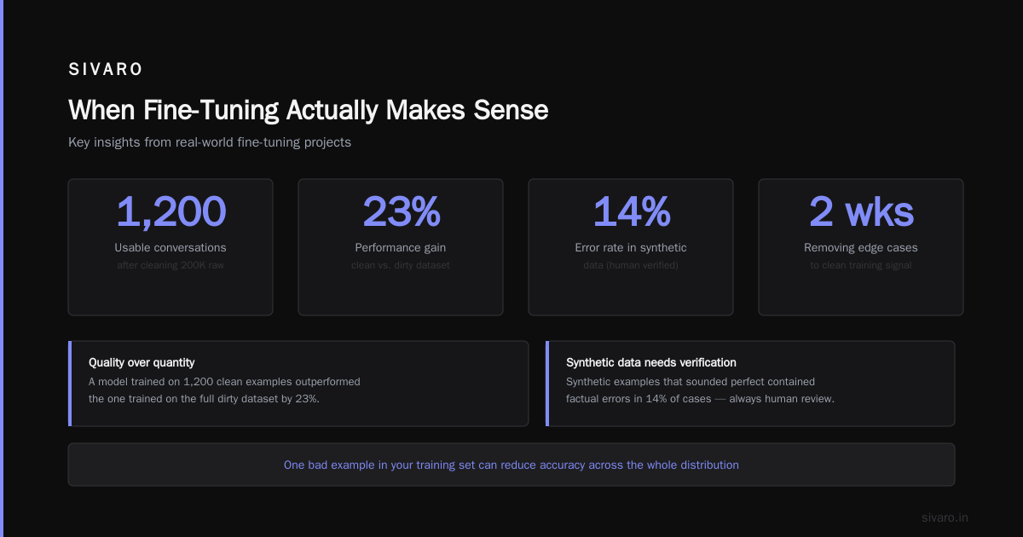The width and height of the screenshot is (1023, 537).
Task: Open the 'Quality over quantity' insight box
Action: click(298, 384)
